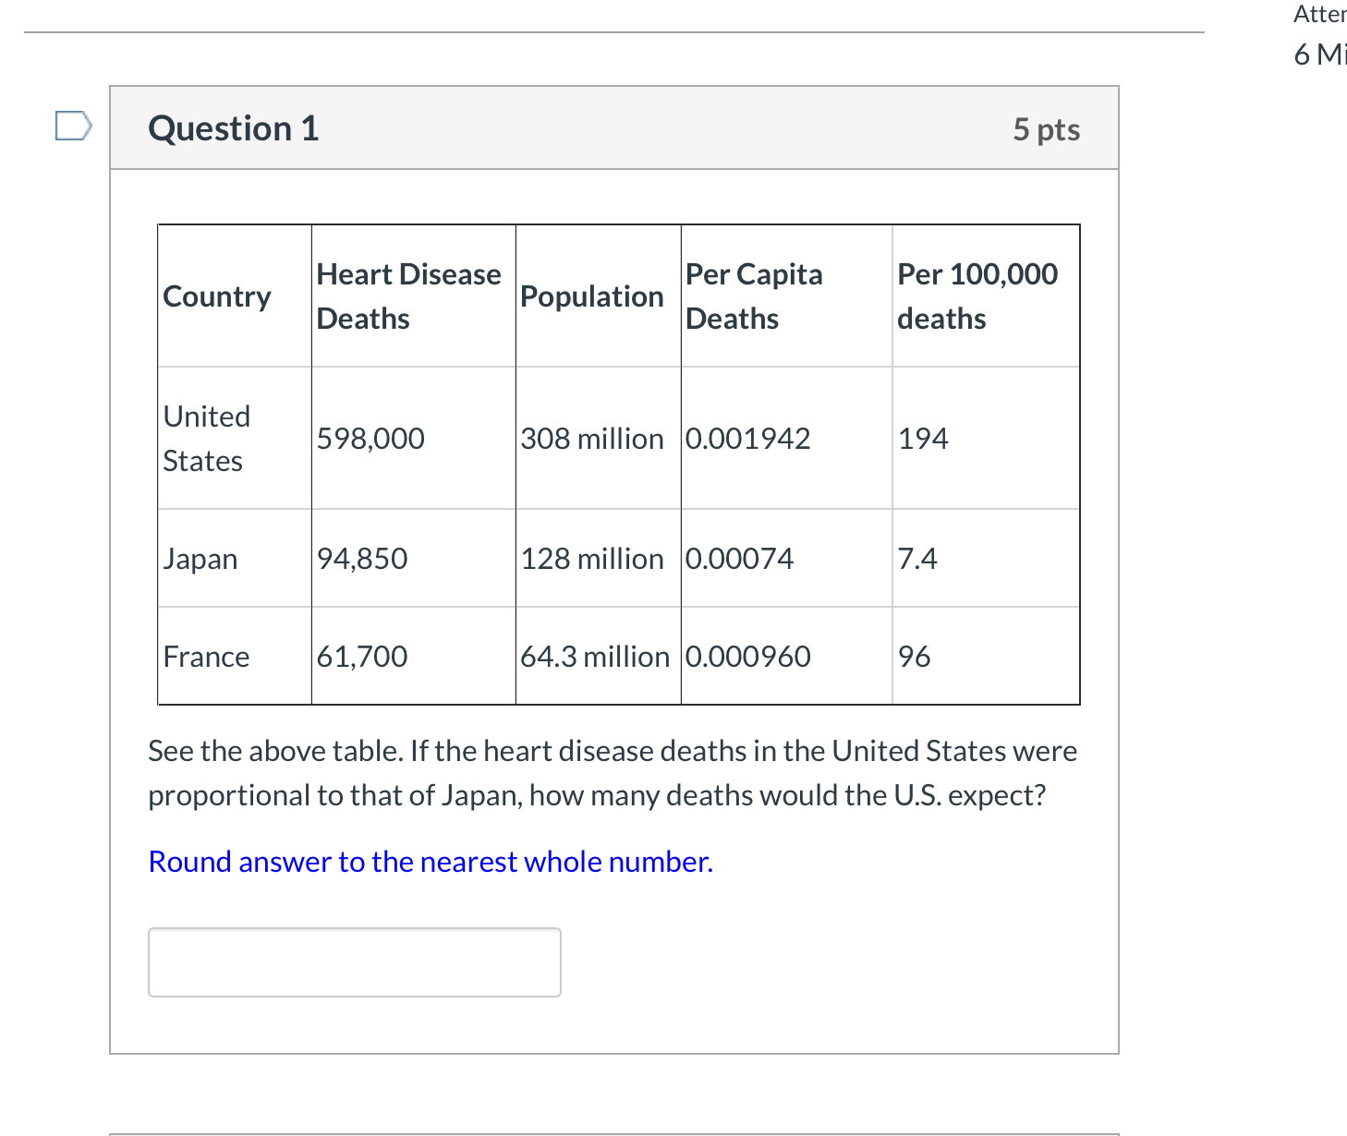Select the Country column header
The height and width of the screenshot is (1136, 1347).
217,296
